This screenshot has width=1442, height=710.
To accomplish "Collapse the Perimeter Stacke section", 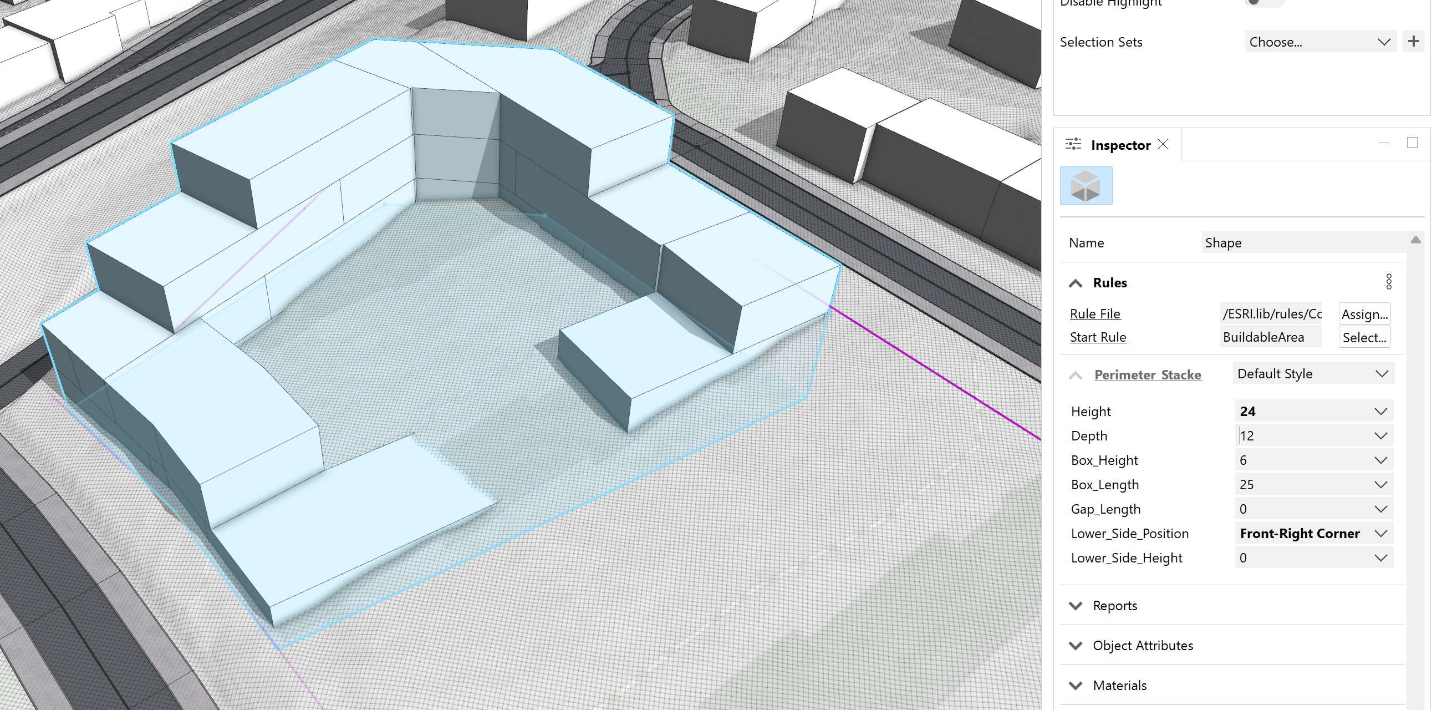I will tap(1075, 375).
